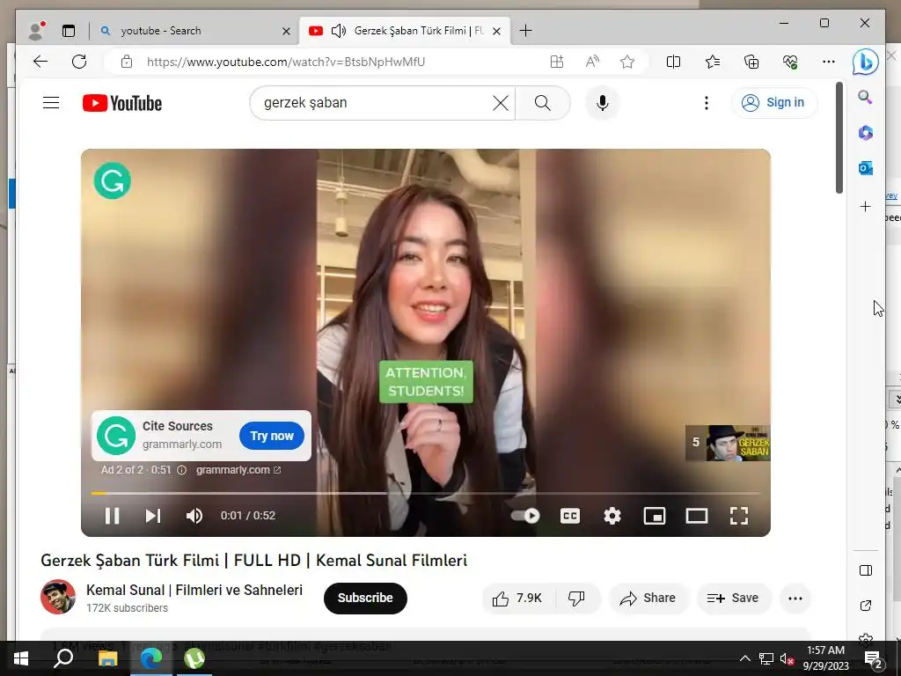Viewport: 901px width, 676px height.
Task: Open the Windows Start menu
Action: [x=21, y=658]
